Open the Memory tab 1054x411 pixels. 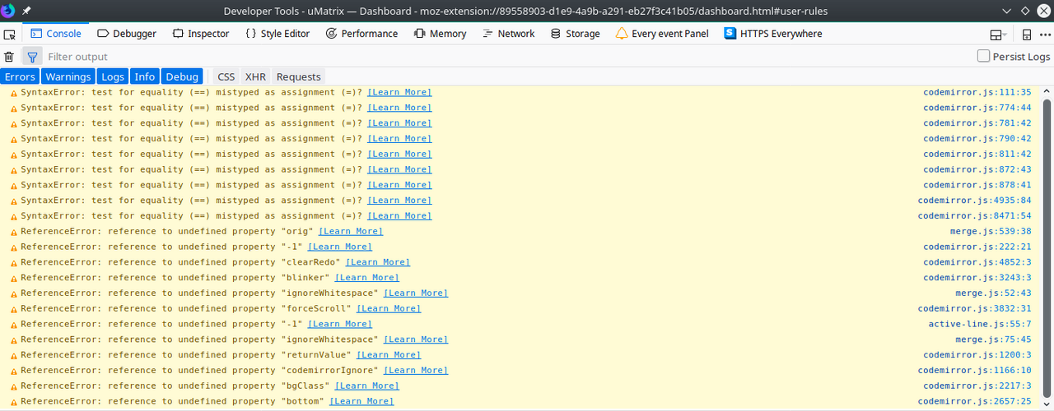440,34
